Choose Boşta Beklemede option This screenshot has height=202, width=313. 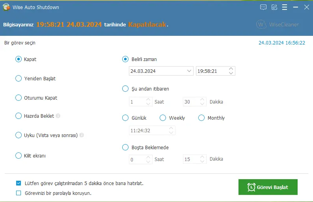(x=125, y=147)
